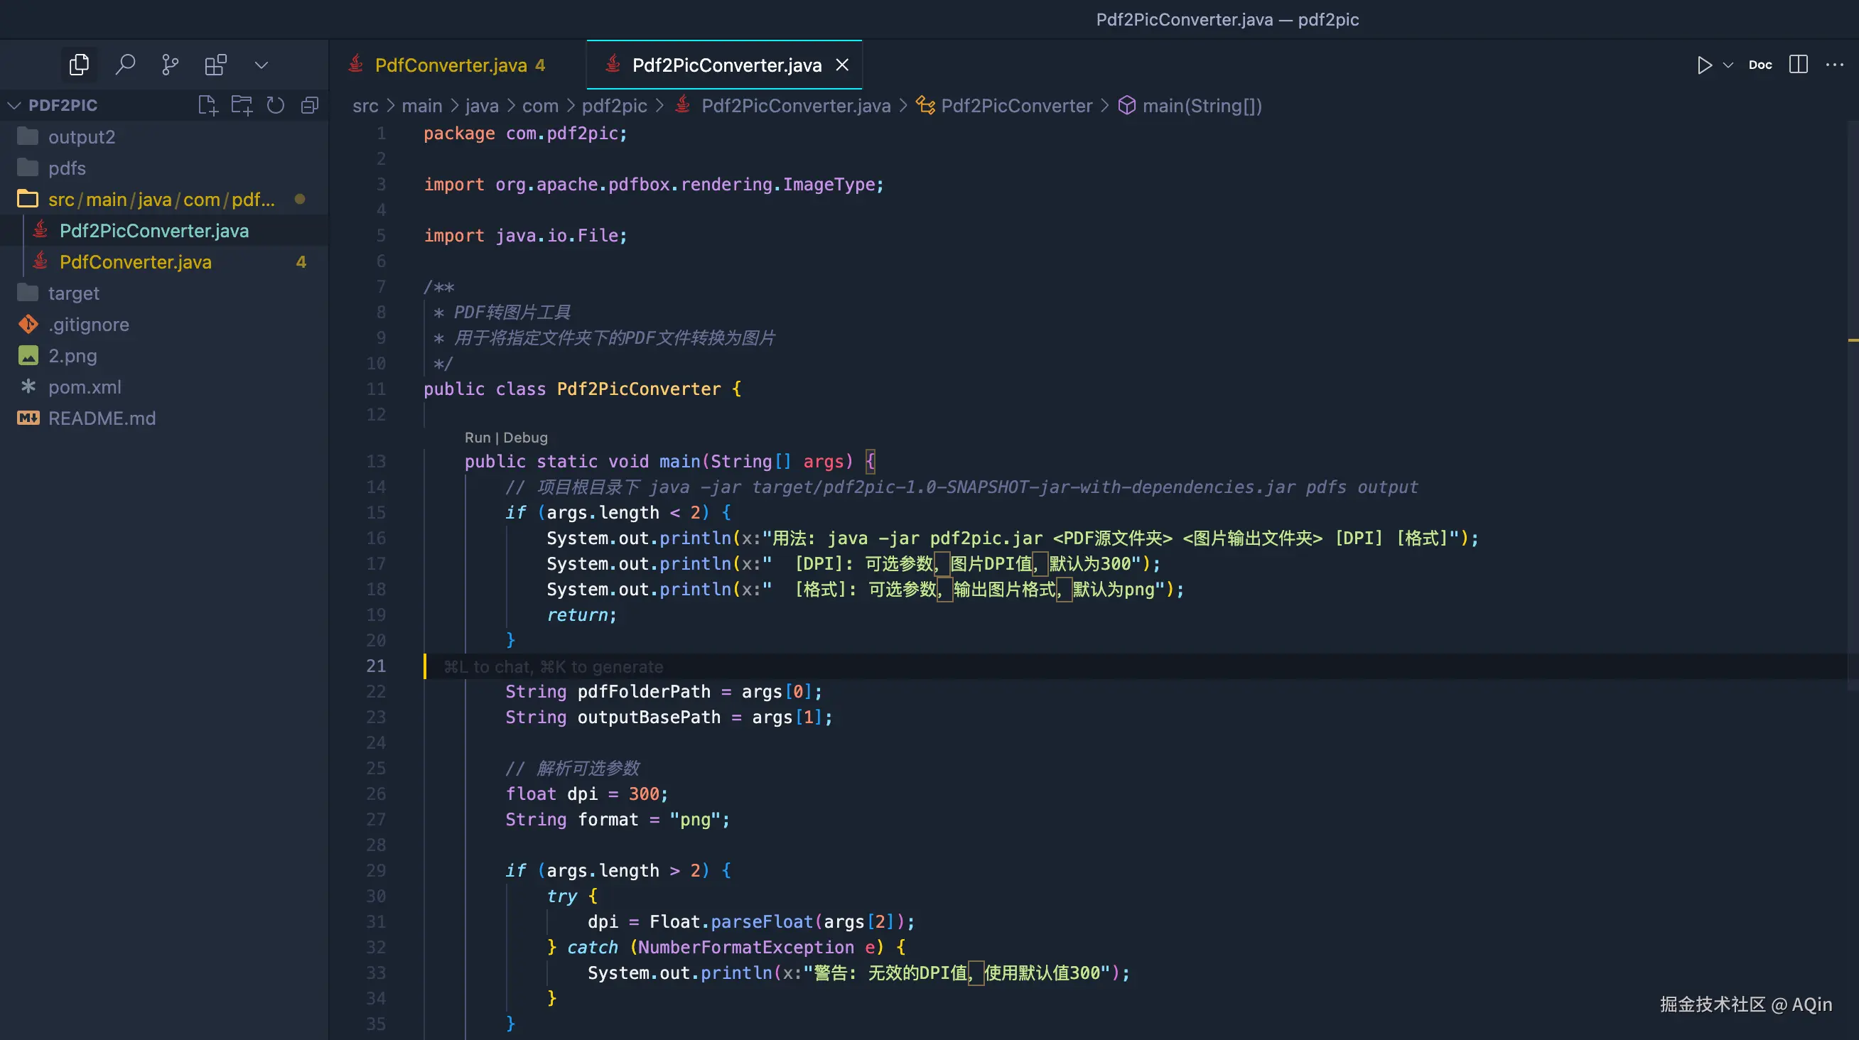Run the Java file with play button
The height and width of the screenshot is (1040, 1859).
(x=1704, y=65)
